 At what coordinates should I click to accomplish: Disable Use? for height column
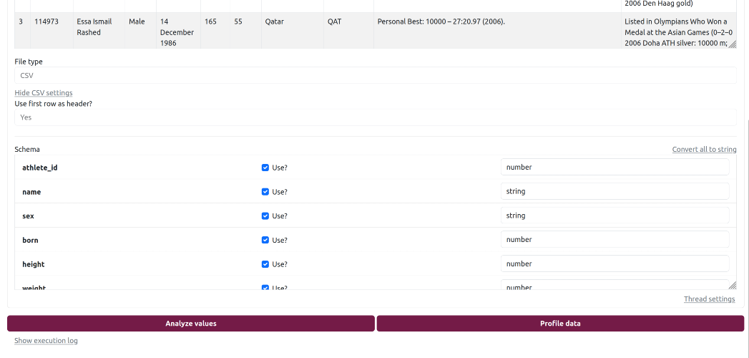265,263
